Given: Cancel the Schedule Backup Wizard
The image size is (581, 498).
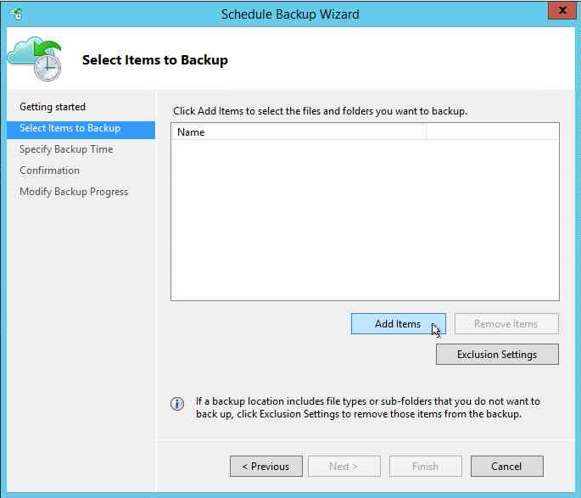Looking at the screenshot, I should click(x=507, y=466).
